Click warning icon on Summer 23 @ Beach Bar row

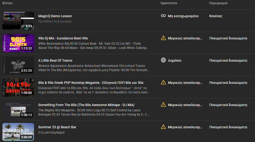163,127
